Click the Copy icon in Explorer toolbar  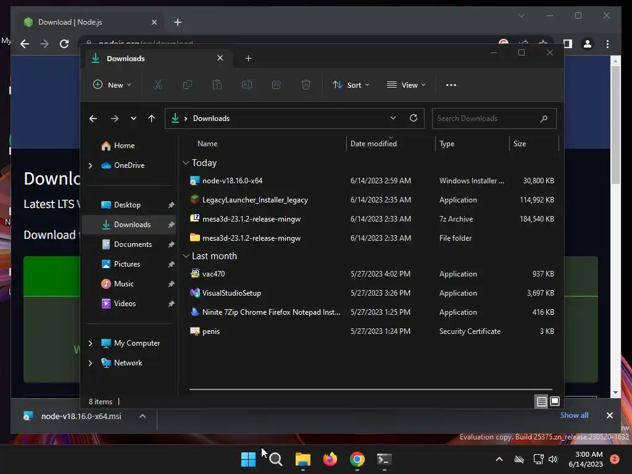pos(188,85)
